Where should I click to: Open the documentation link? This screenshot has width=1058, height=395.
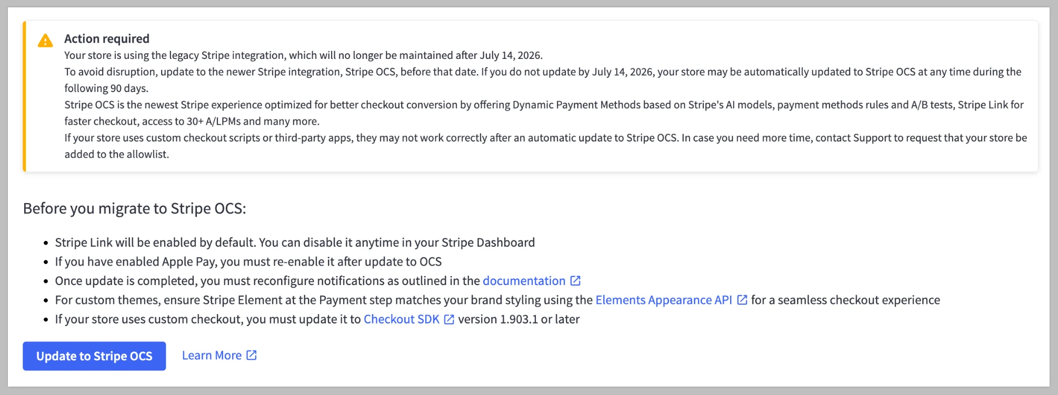click(524, 281)
